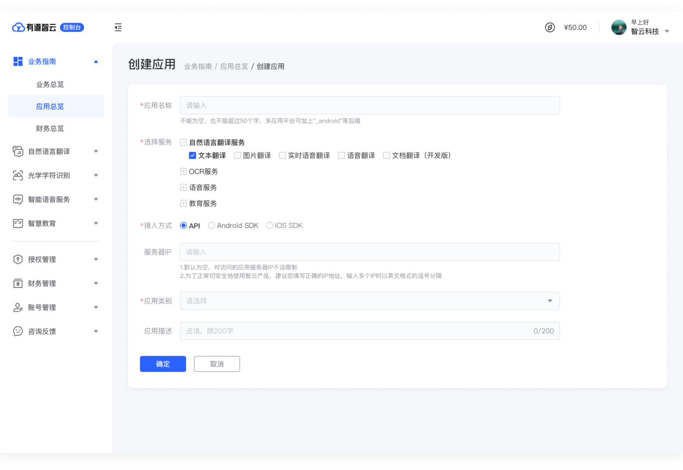Click the sidebar collapse icon
Viewport: 683px width, 470px height.
[118, 27]
